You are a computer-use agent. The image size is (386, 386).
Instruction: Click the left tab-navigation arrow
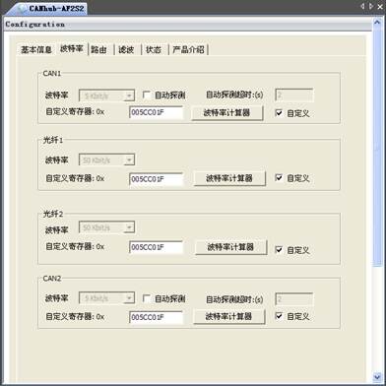362,6
